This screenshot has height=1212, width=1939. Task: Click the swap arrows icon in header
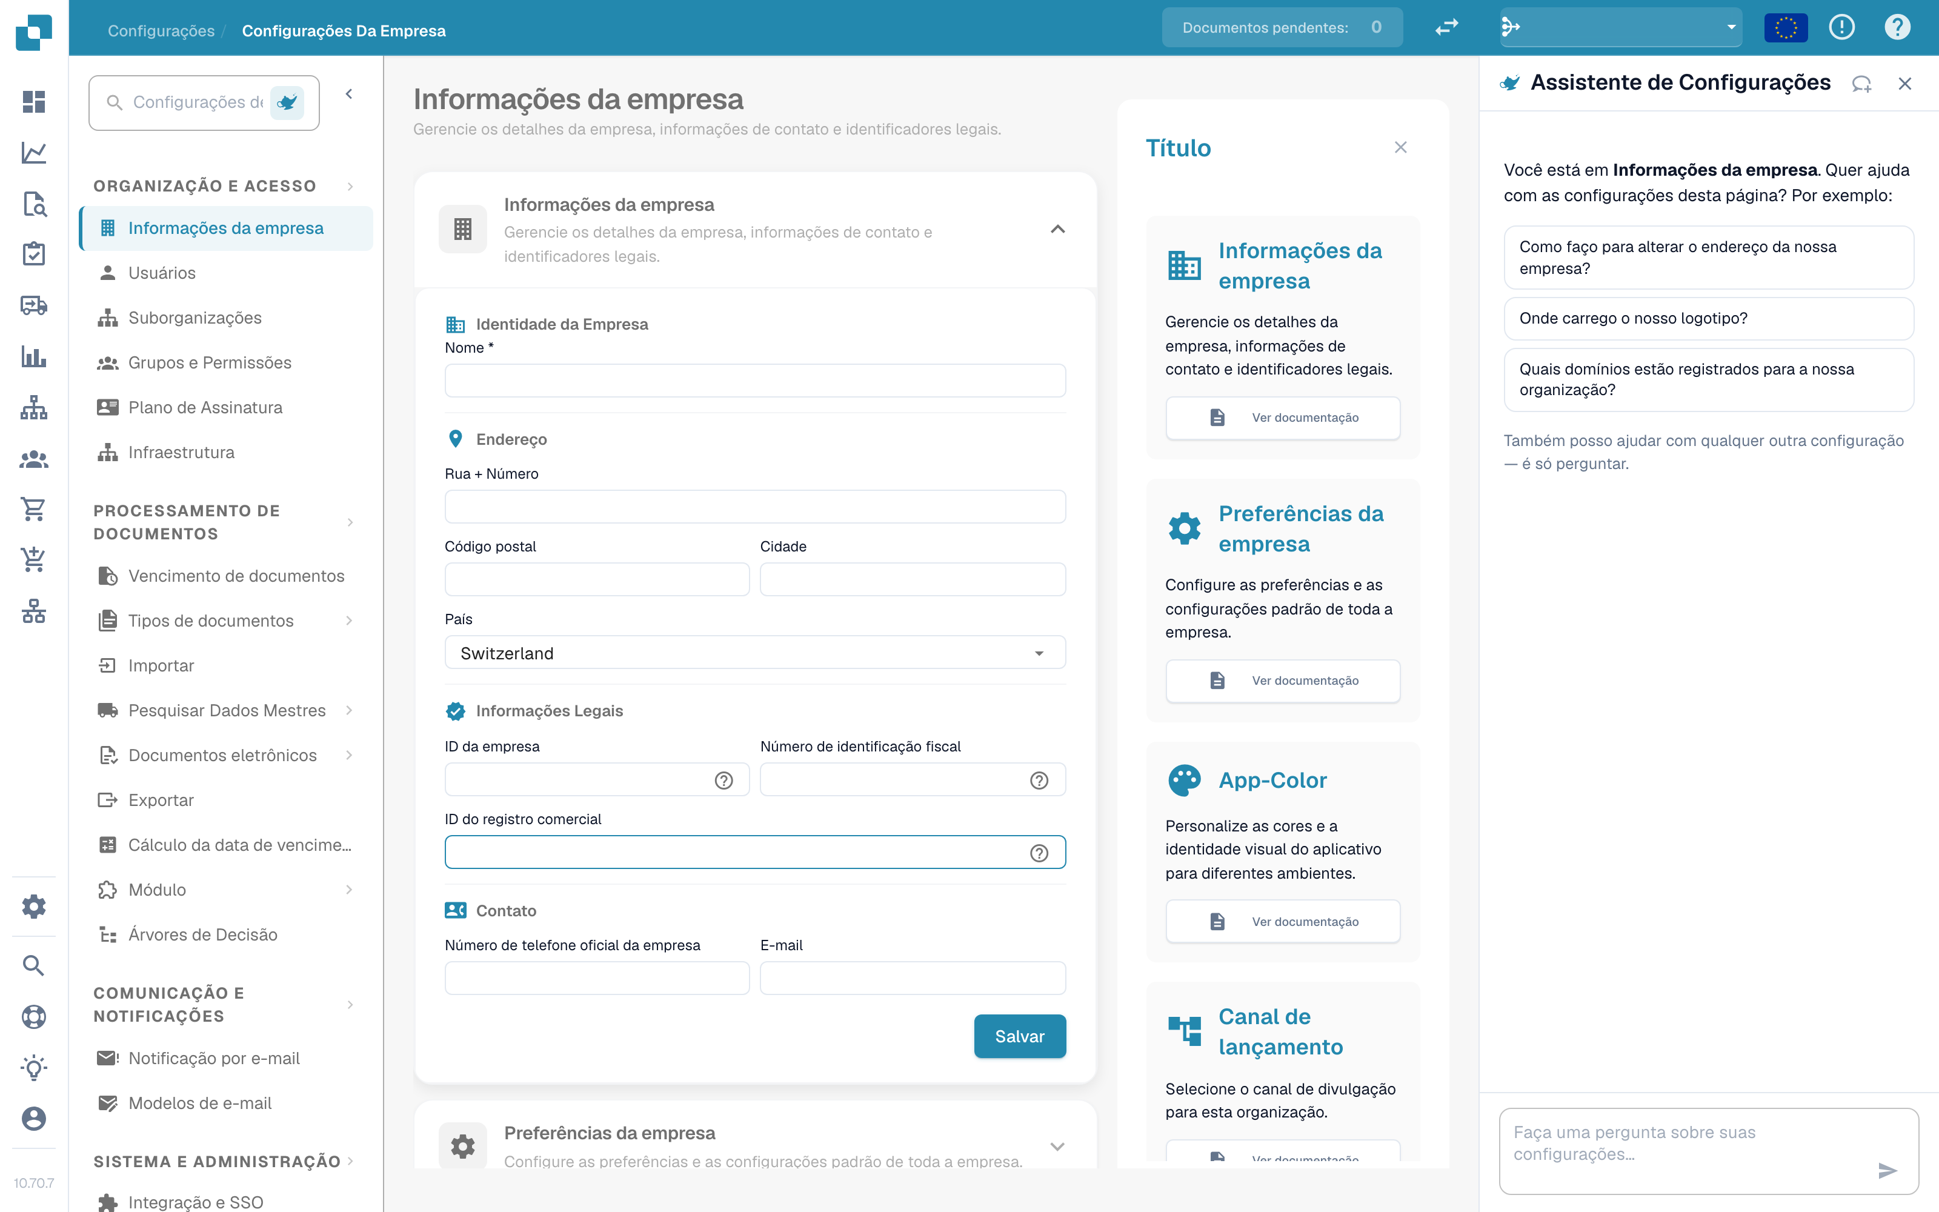point(1446,27)
